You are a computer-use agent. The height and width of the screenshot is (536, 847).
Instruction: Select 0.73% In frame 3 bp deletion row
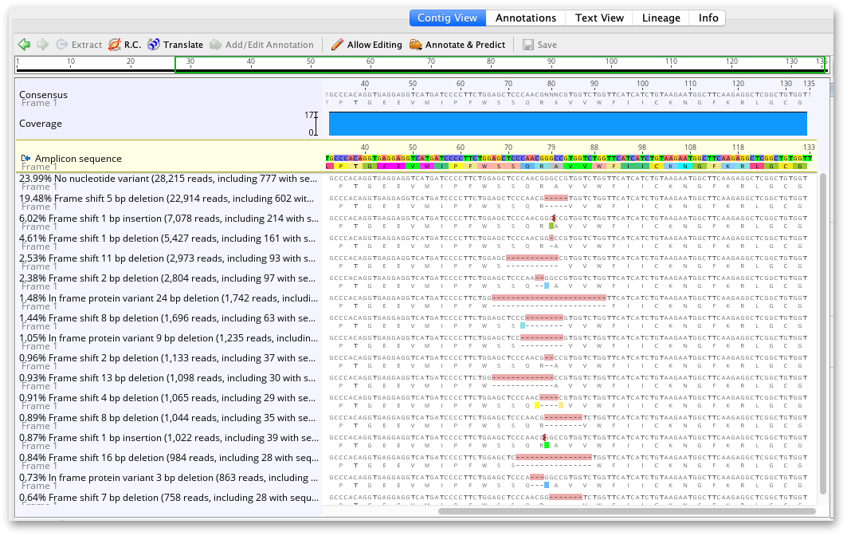point(169,479)
